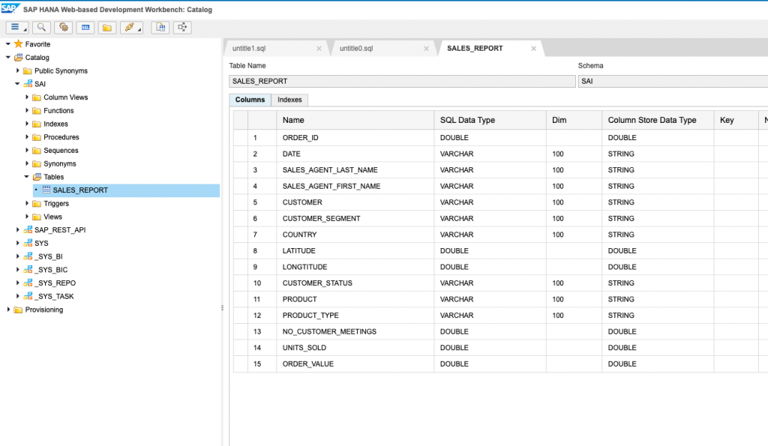Click the Table Name input field
This screenshot has height=446, width=768.
click(x=402, y=81)
